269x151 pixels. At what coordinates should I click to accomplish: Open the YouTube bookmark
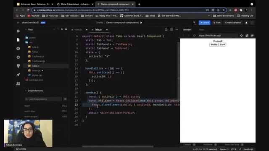click(34, 16)
